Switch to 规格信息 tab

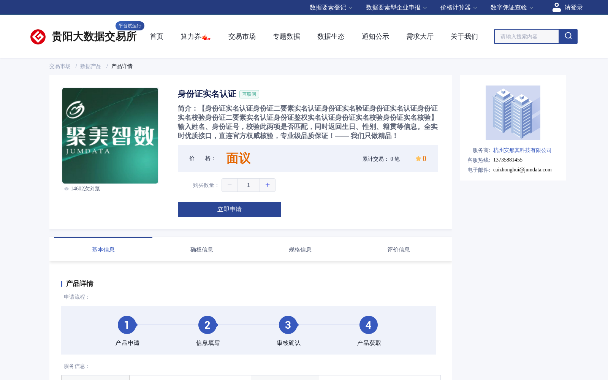(300, 250)
